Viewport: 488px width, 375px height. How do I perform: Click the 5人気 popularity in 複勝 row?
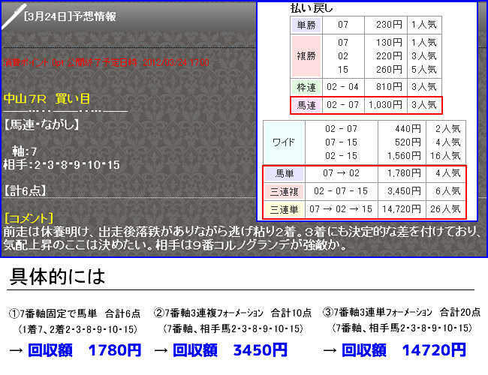tap(424, 69)
